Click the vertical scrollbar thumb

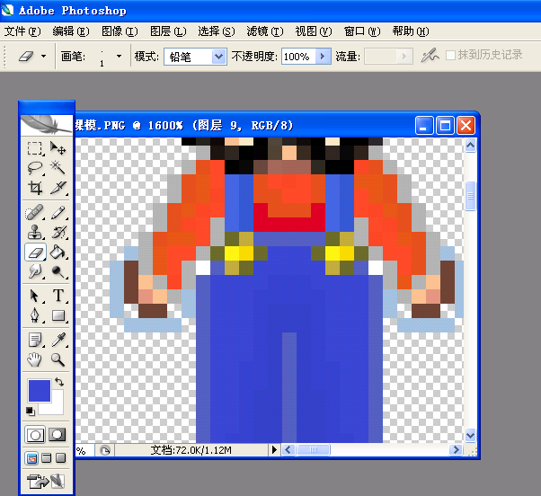(470, 196)
